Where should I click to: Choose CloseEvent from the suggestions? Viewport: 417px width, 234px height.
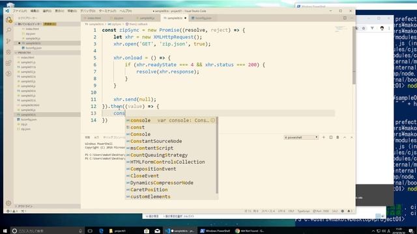click(x=171, y=175)
